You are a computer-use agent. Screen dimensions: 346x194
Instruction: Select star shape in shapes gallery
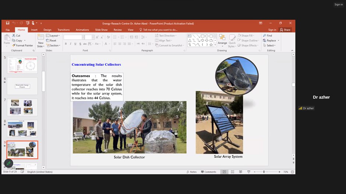click(x=211, y=45)
